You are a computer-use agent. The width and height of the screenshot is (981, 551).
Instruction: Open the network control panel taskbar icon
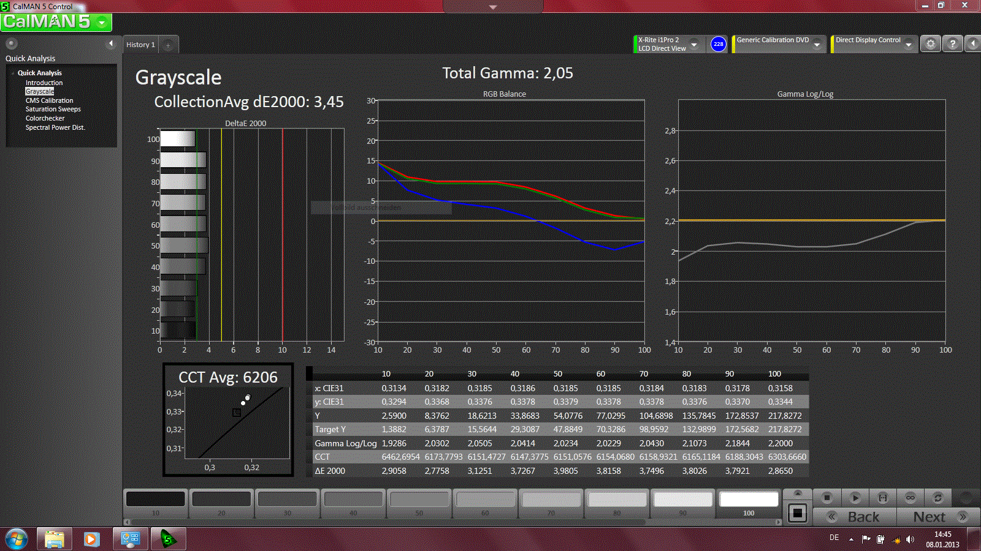pos(130,539)
